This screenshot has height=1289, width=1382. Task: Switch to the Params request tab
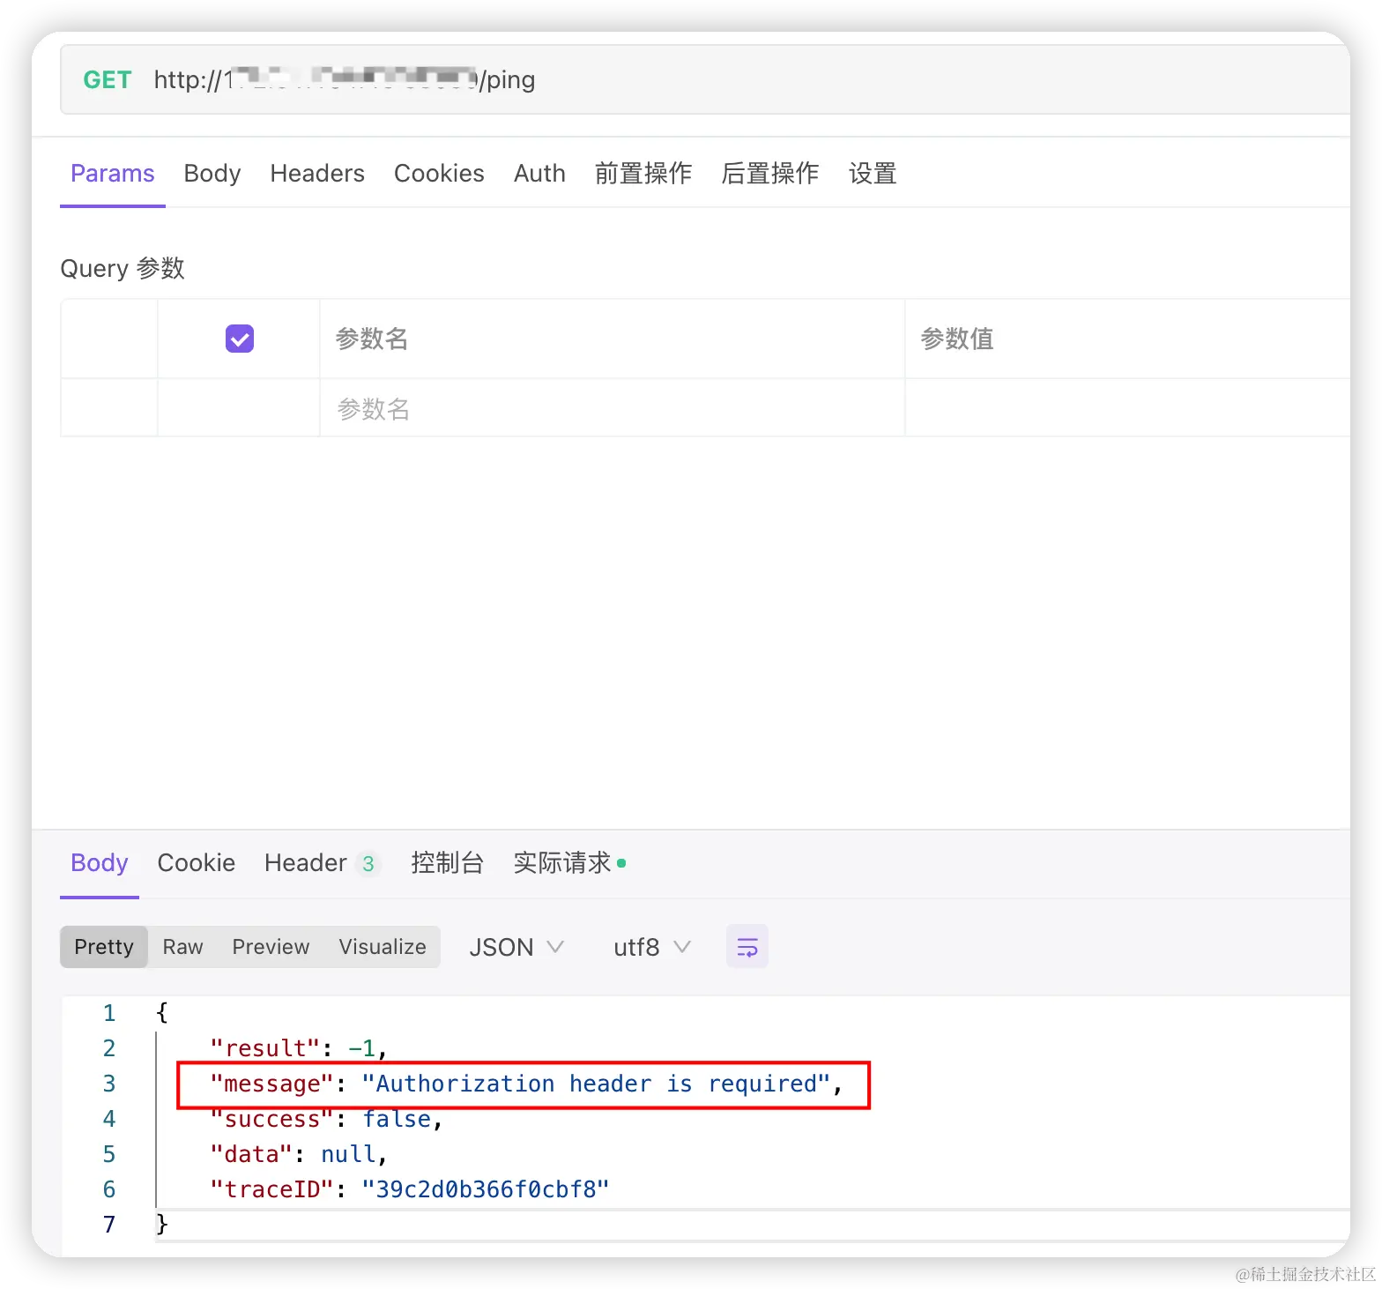tap(113, 174)
